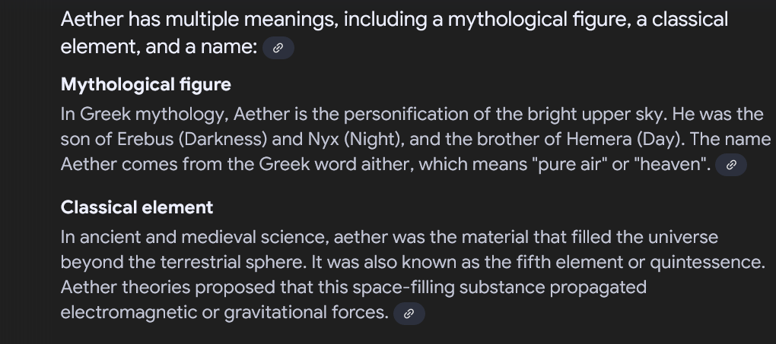The height and width of the screenshot is (344, 776).
Task: Open the source link icon after "heaven"
Action: [731, 165]
